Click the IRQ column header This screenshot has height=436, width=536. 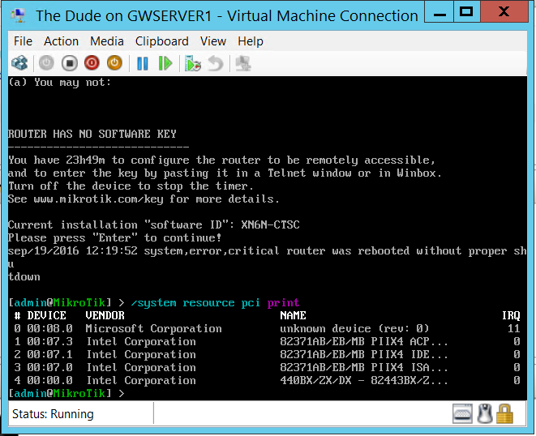[511, 315]
